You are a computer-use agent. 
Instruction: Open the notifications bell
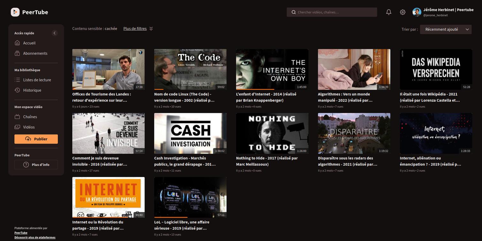pos(388,12)
